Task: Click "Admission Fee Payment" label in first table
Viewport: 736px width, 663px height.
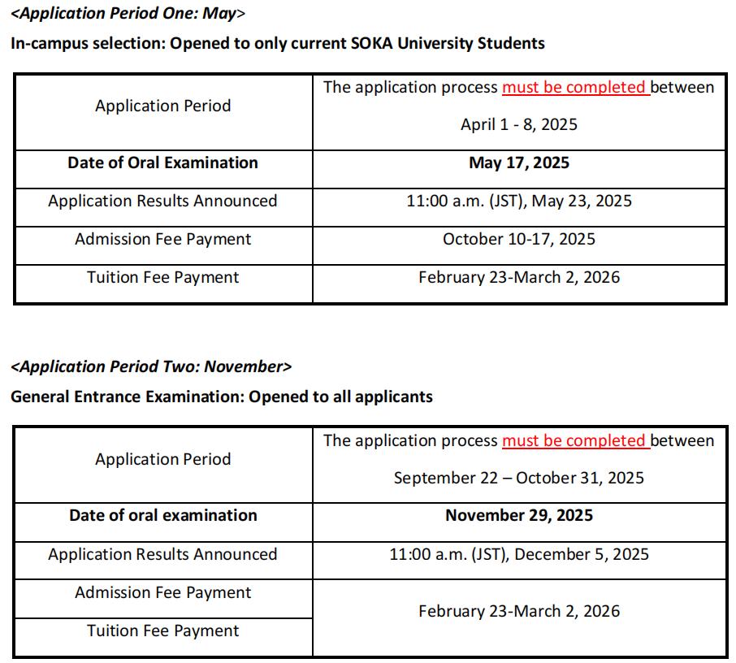Action: pos(162,239)
